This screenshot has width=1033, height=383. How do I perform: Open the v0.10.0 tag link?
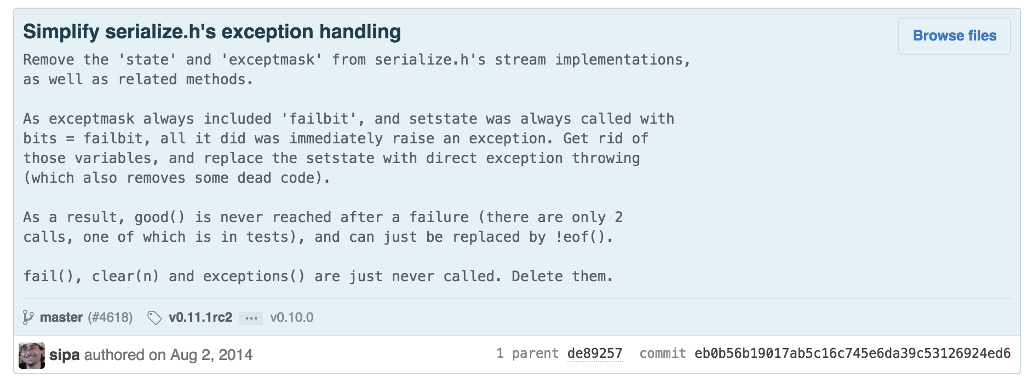pos(291,317)
